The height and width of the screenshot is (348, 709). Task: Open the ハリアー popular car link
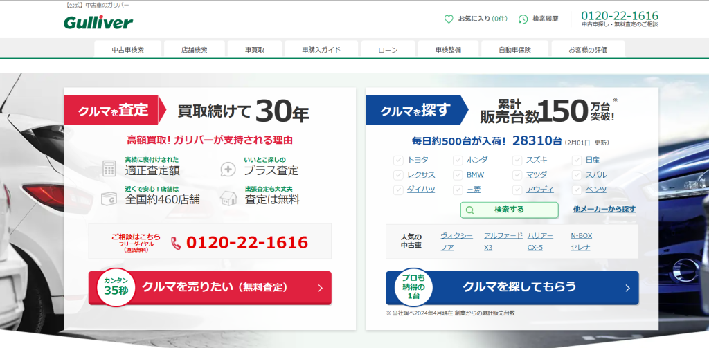click(540, 236)
